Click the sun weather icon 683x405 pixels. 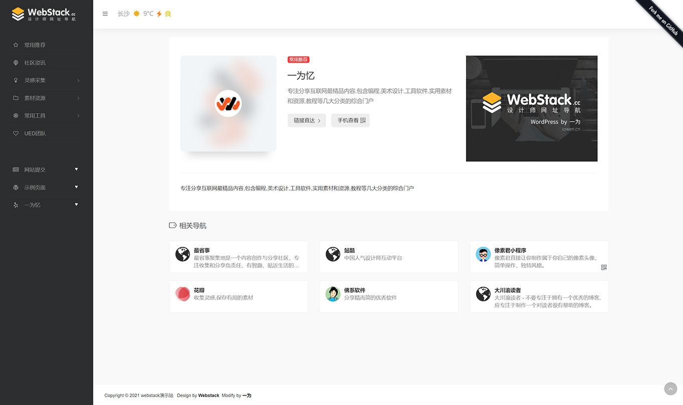136,14
